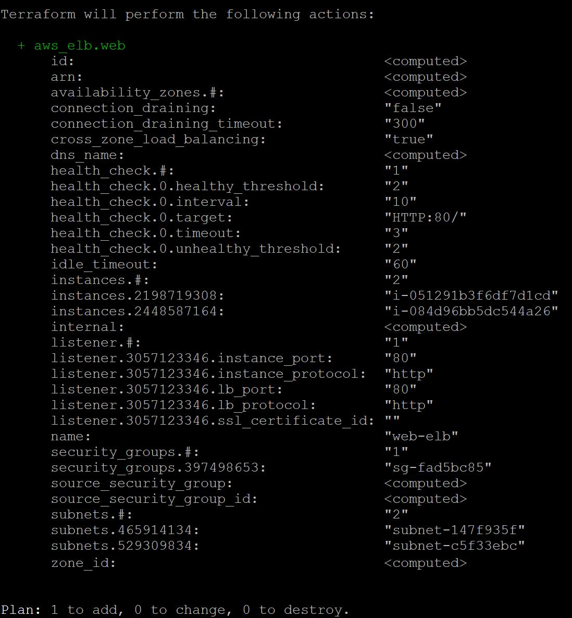Click the connection_draining "false" value
The width and height of the screenshot is (572, 618).
(413, 108)
